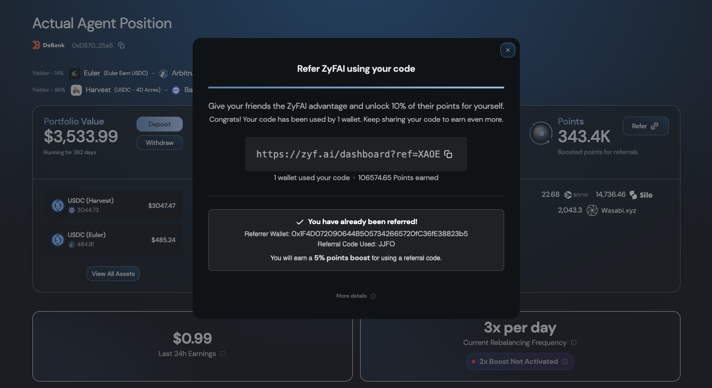Select the referral URL text field

[348, 154]
